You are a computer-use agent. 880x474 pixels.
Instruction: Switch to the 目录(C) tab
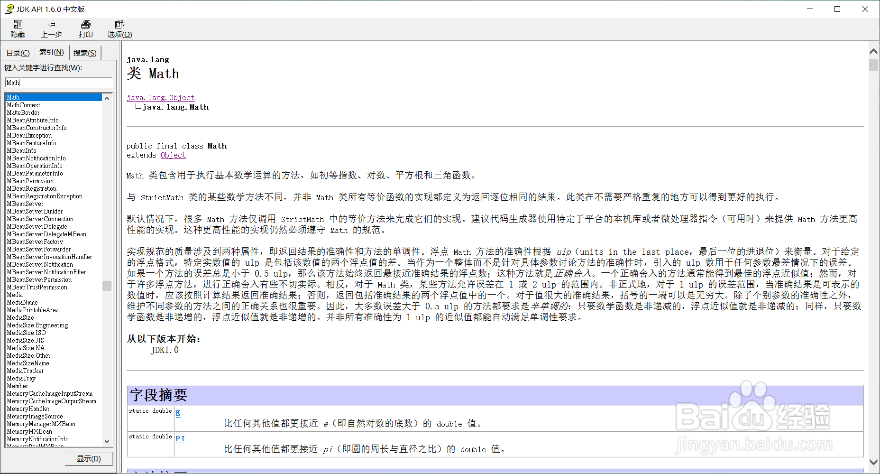point(18,52)
